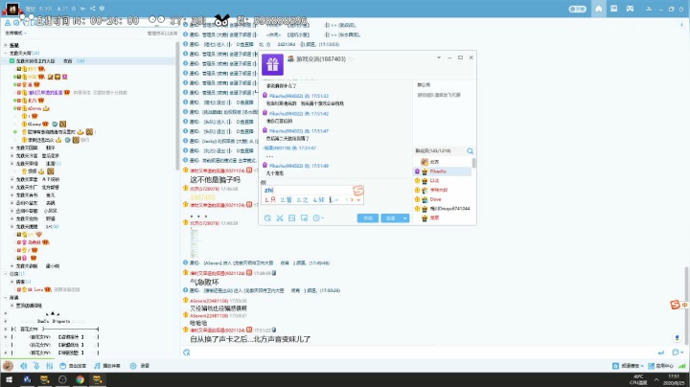This screenshot has width=690, height=387.
Task: Click the chat message 气急败坏
Action: pos(204,282)
